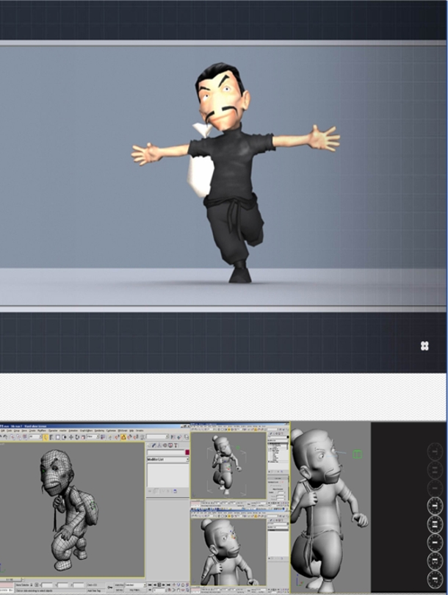Click the Align tool icon

[179, 437]
